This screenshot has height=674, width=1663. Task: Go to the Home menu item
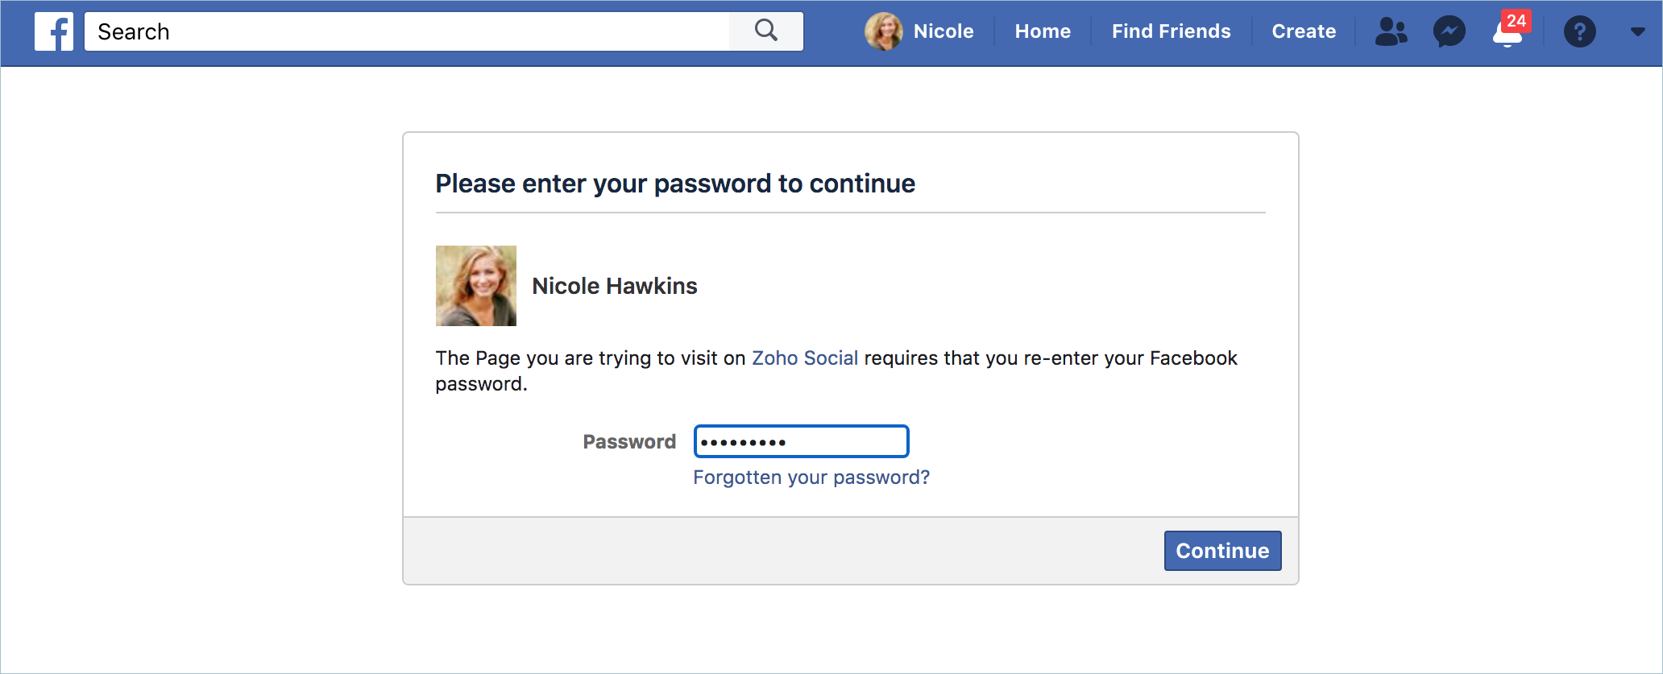point(1043,31)
